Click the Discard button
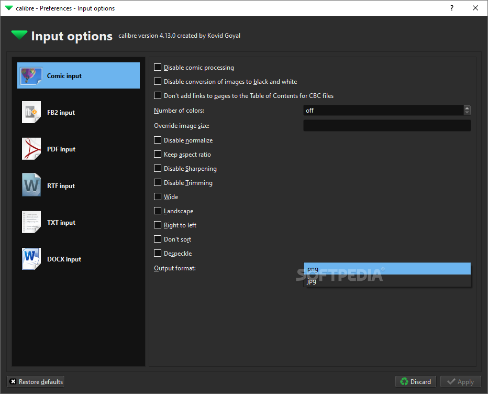This screenshot has width=488, height=394. coord(416,381)
